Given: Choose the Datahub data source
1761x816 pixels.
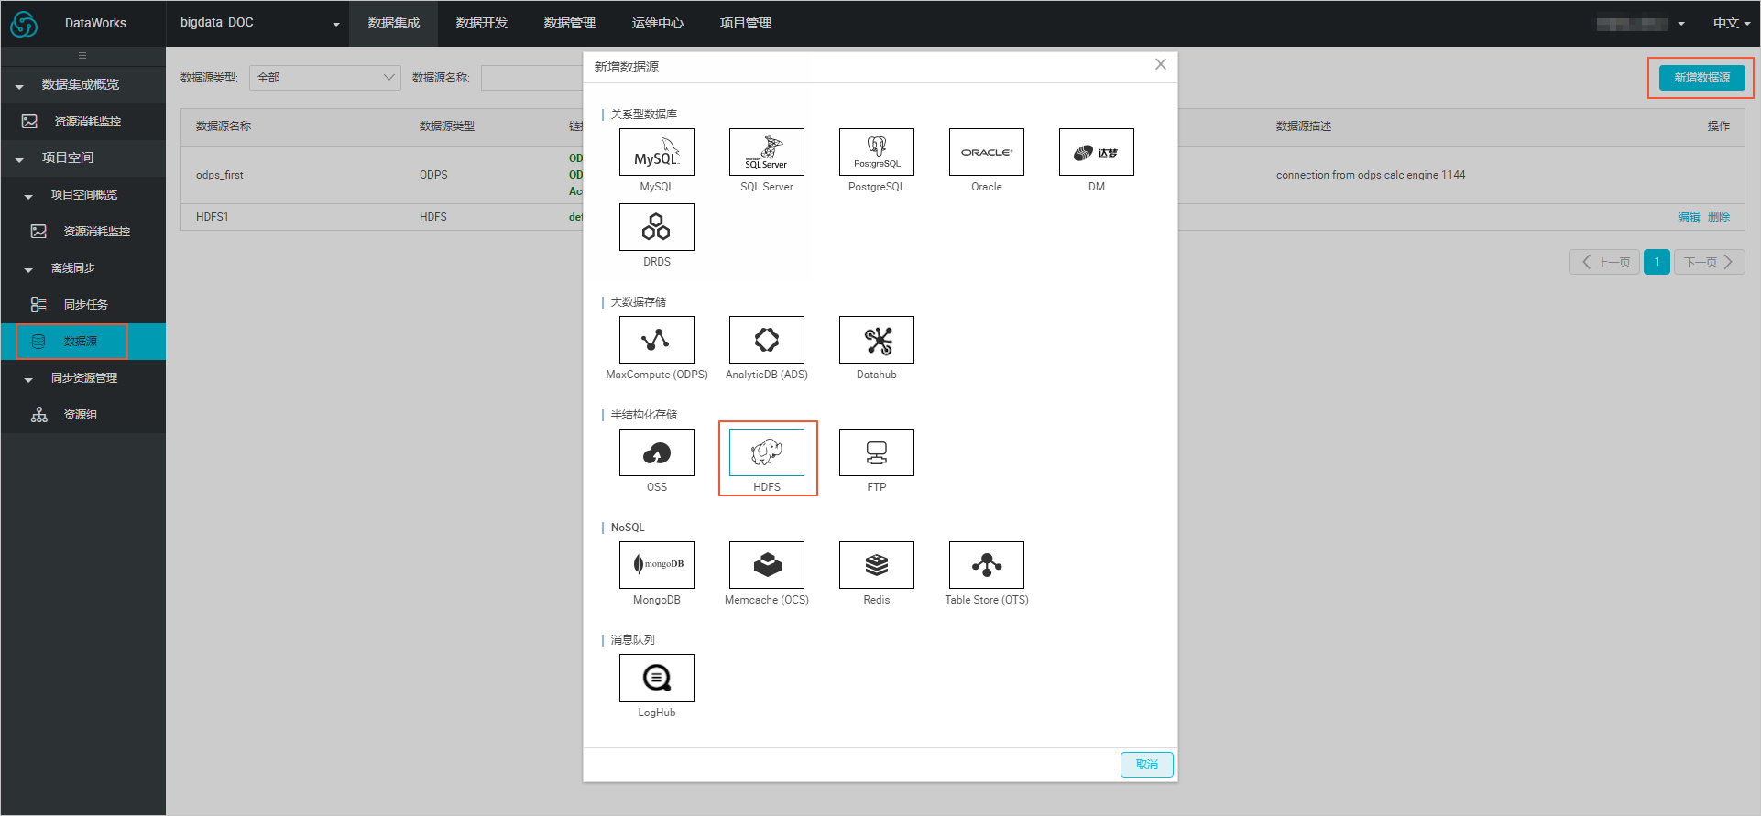Looking at the screenshot, I should click(x=876, y=340).
